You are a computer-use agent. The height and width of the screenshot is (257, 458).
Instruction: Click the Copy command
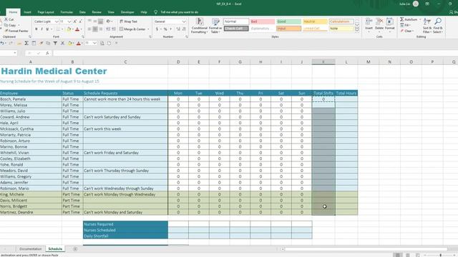click(10, 26)
